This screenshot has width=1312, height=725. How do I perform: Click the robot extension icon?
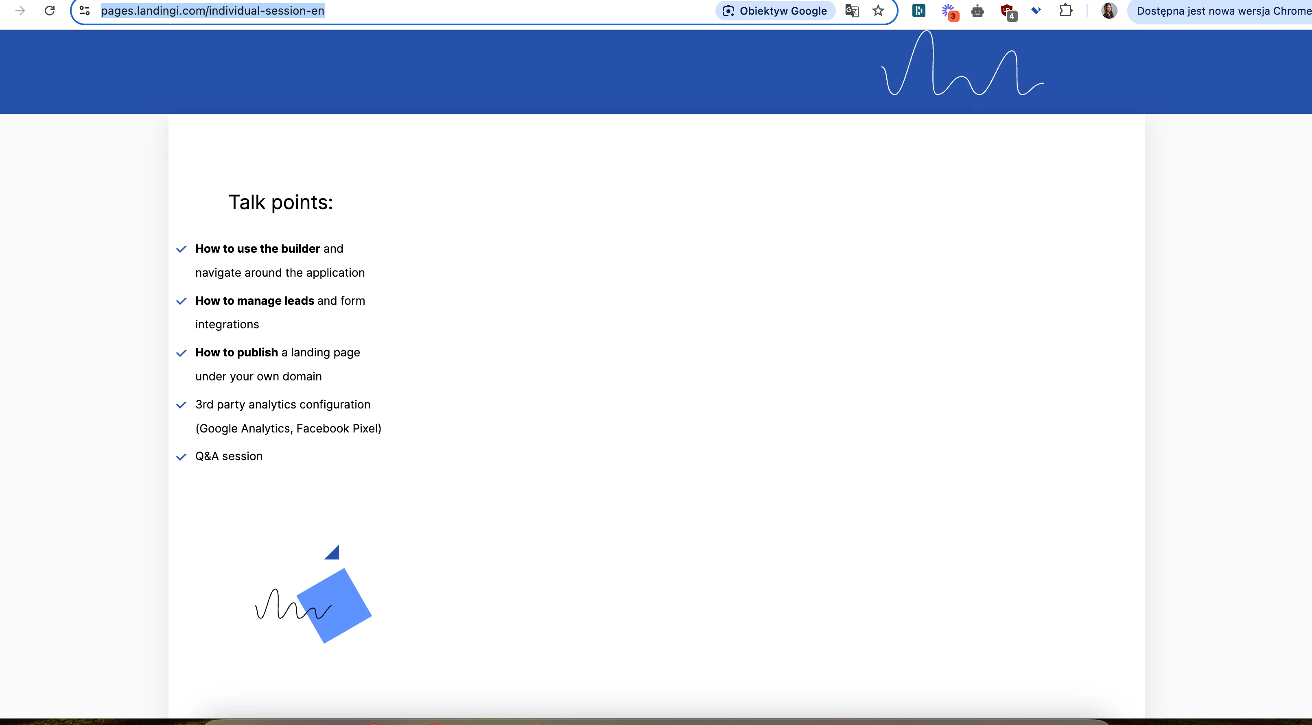click(x=977, y=11)
